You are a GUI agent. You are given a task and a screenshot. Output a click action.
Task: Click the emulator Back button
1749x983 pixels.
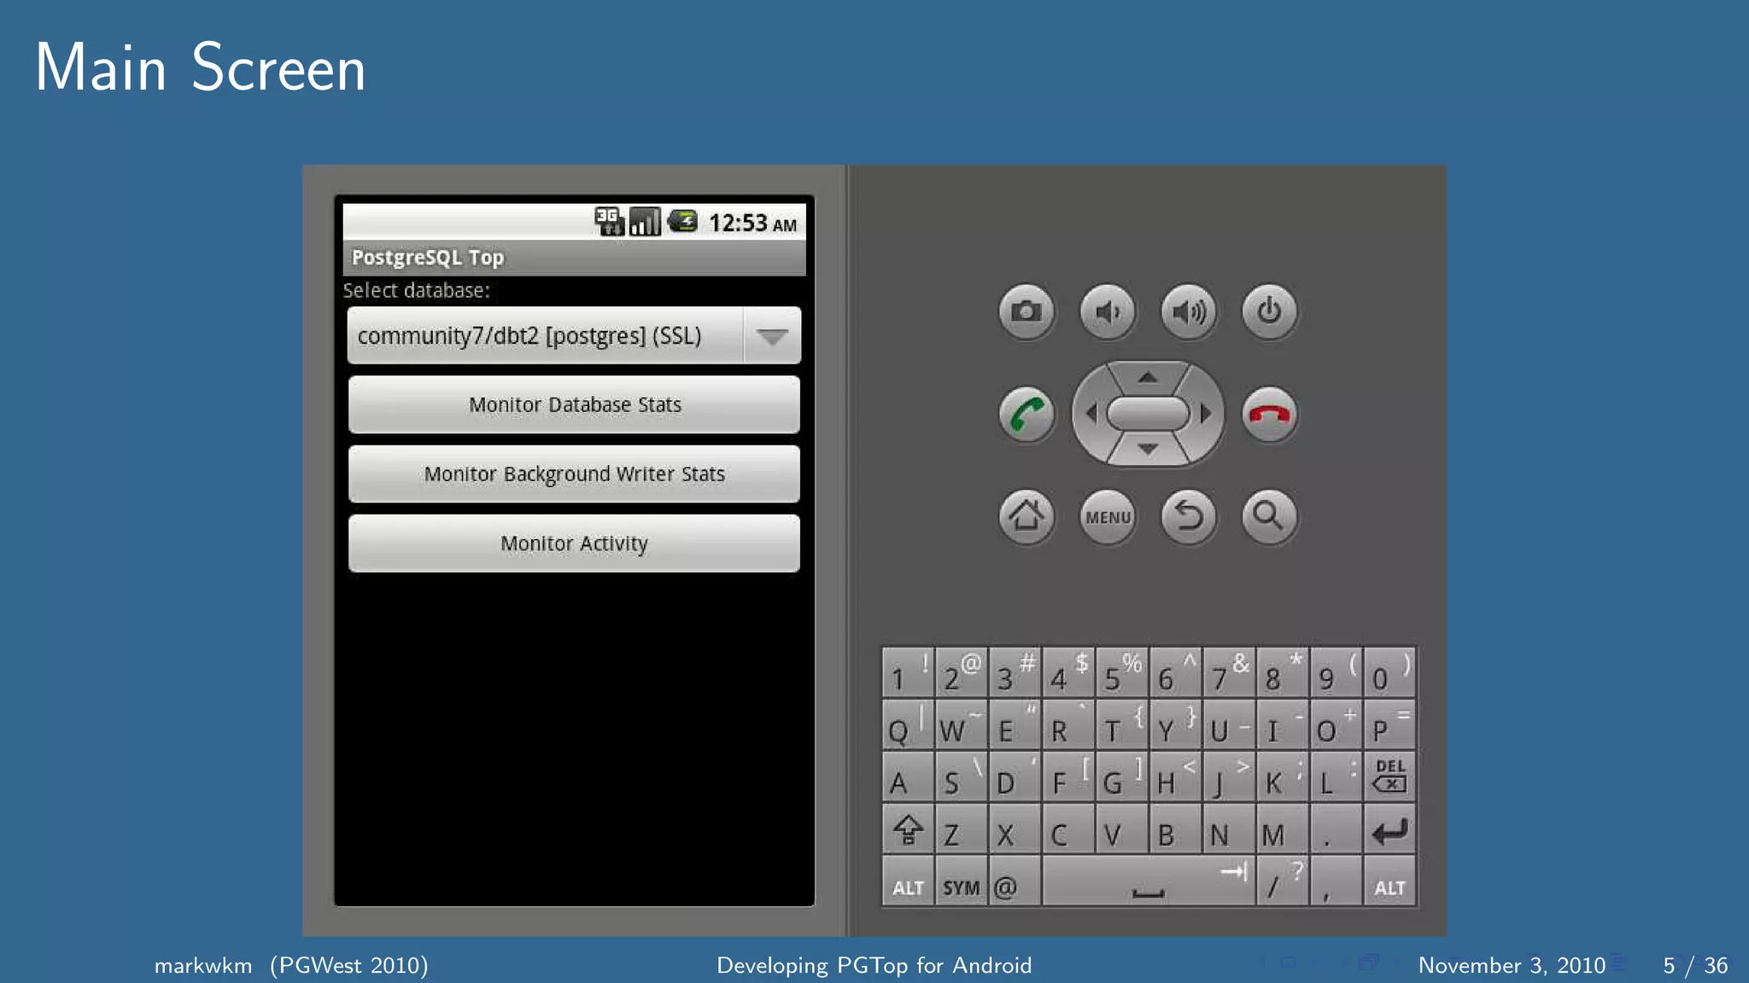(1189, 516)
